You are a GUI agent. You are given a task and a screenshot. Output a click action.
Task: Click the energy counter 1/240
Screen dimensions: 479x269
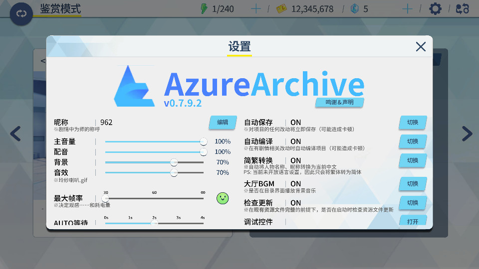coord(223,9)
